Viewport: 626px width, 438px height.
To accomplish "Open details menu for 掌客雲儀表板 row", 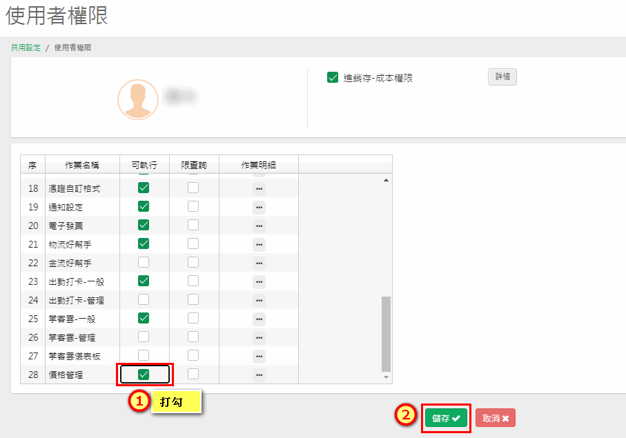I will 259,356.
